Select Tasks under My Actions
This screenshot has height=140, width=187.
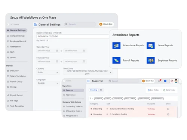(x=73, y=90)
